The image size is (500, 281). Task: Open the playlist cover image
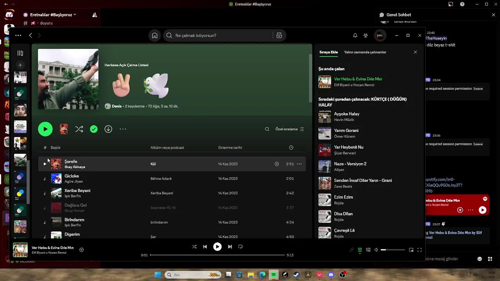click(x=68, y=79)
